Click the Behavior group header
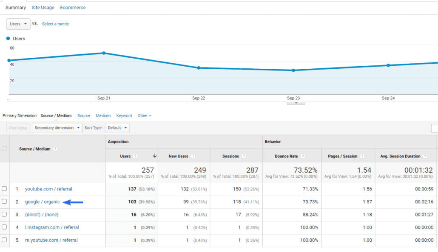This screenshot has width=438, height=252. point(273,142)
